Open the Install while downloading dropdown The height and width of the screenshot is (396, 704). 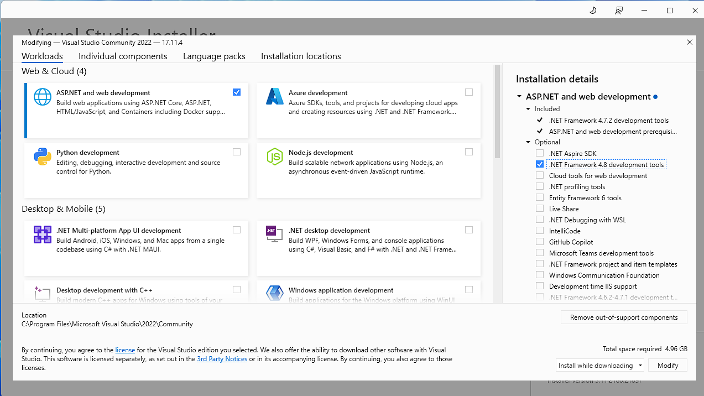(640, 366)
